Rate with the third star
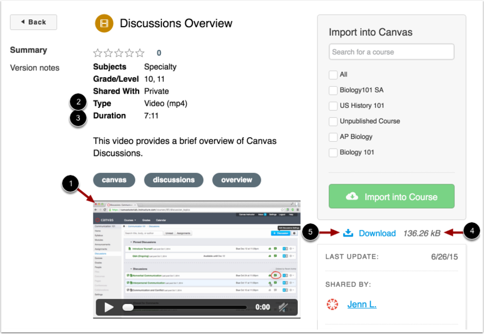This screenshot has height=334, width=484. point(118,53)
